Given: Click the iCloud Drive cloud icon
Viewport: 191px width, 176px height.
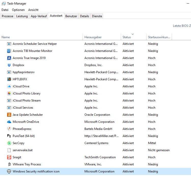Looking at the screenshot, I should (9, 86).
